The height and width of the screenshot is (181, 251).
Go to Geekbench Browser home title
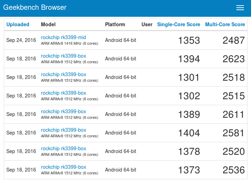[x=35, y=7]
